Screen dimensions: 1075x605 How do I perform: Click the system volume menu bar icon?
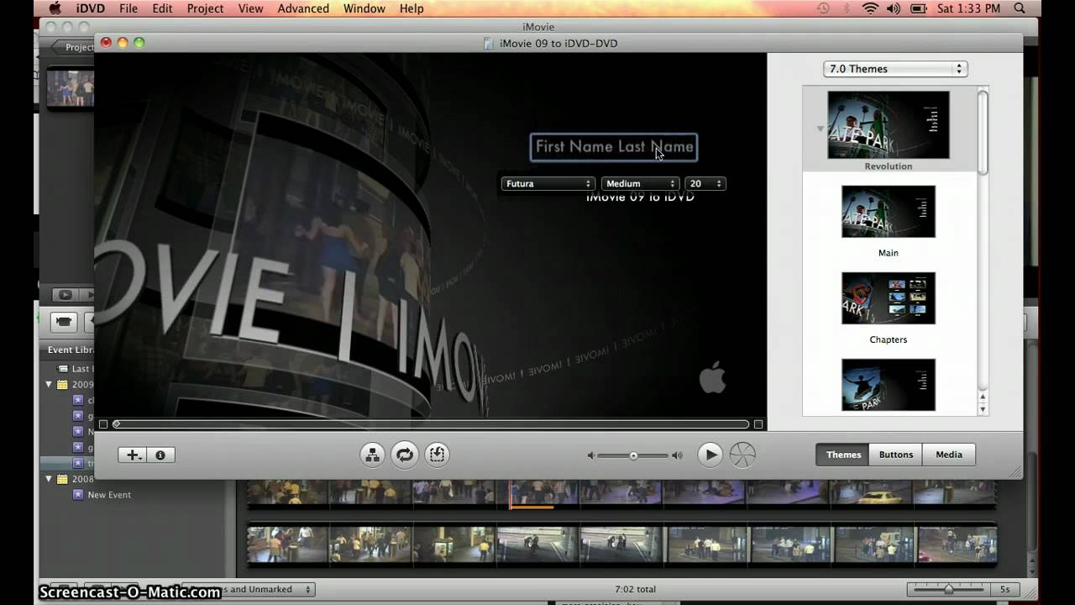click(x=894, y=8)
